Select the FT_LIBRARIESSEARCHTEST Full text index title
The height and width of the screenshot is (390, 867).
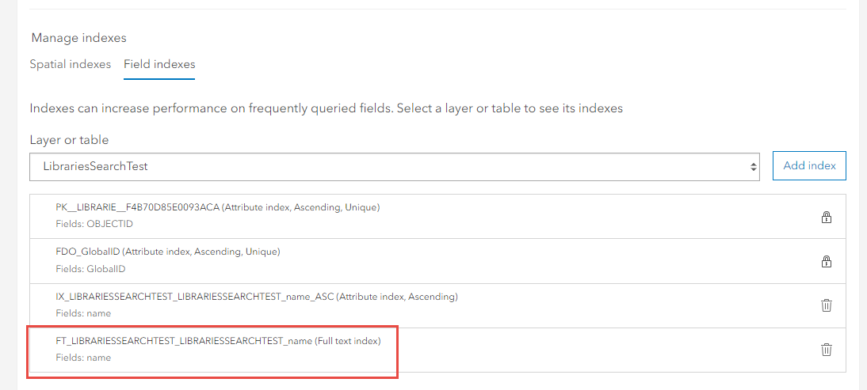[219, 341]
